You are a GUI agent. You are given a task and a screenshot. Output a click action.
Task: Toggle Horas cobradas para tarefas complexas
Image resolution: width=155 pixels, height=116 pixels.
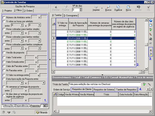[x=4, y=44]
